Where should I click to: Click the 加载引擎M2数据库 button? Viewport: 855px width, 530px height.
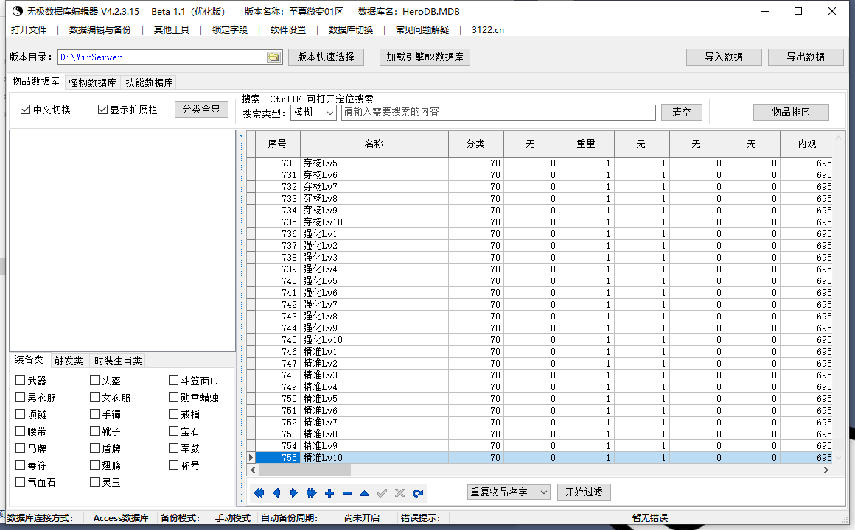425,57
